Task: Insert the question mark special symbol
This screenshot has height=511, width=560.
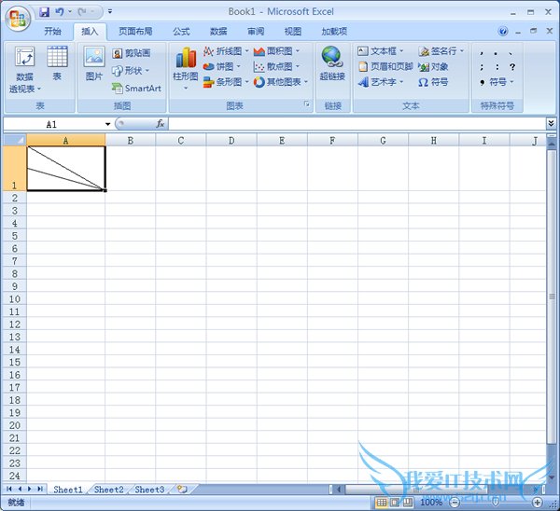Action: tap(512, 67)
